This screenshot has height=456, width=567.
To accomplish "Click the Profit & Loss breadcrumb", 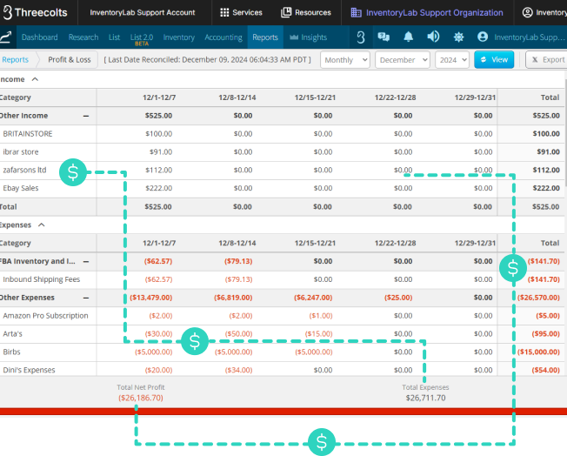I will 70,60.
